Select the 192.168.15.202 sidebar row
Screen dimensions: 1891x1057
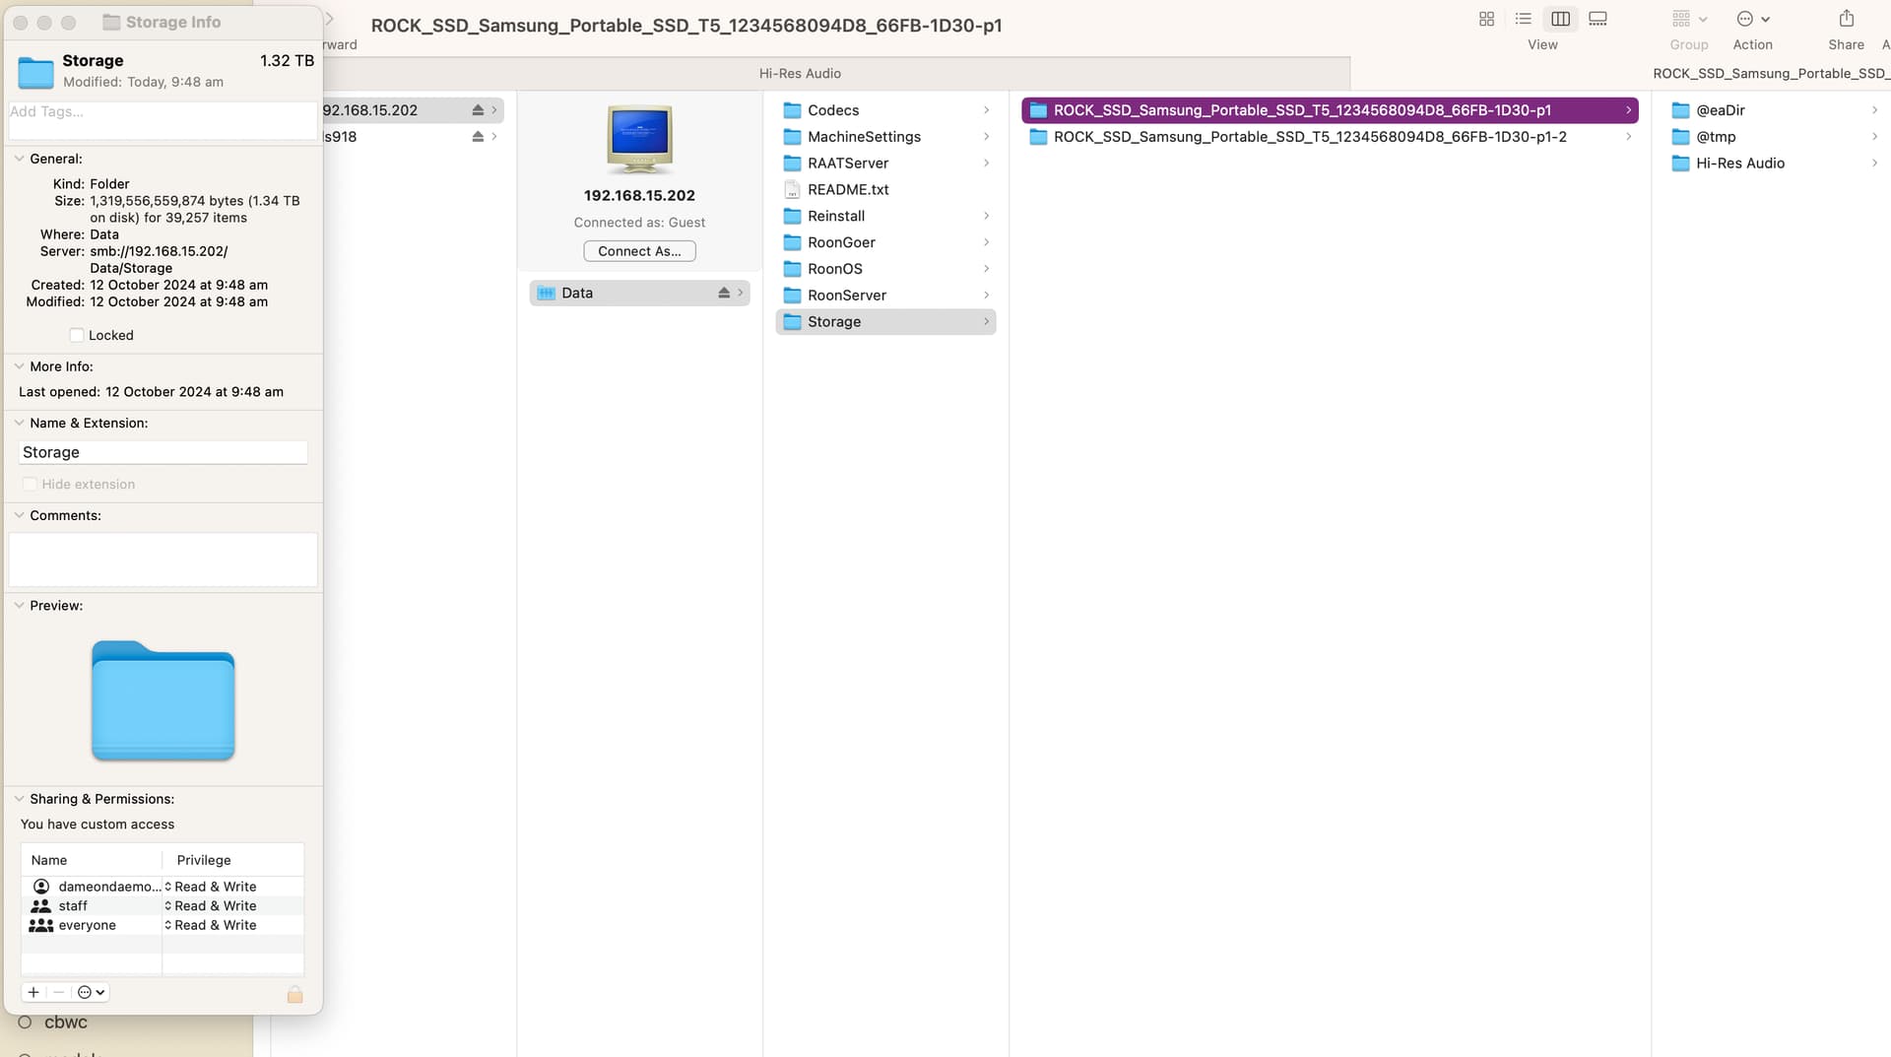413,110
